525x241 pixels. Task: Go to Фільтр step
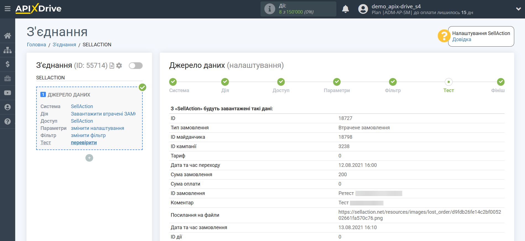pos(393,82)
